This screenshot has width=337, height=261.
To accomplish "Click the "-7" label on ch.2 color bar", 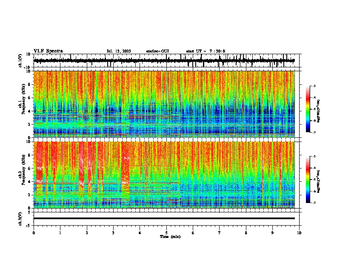I will pos(314,203).
